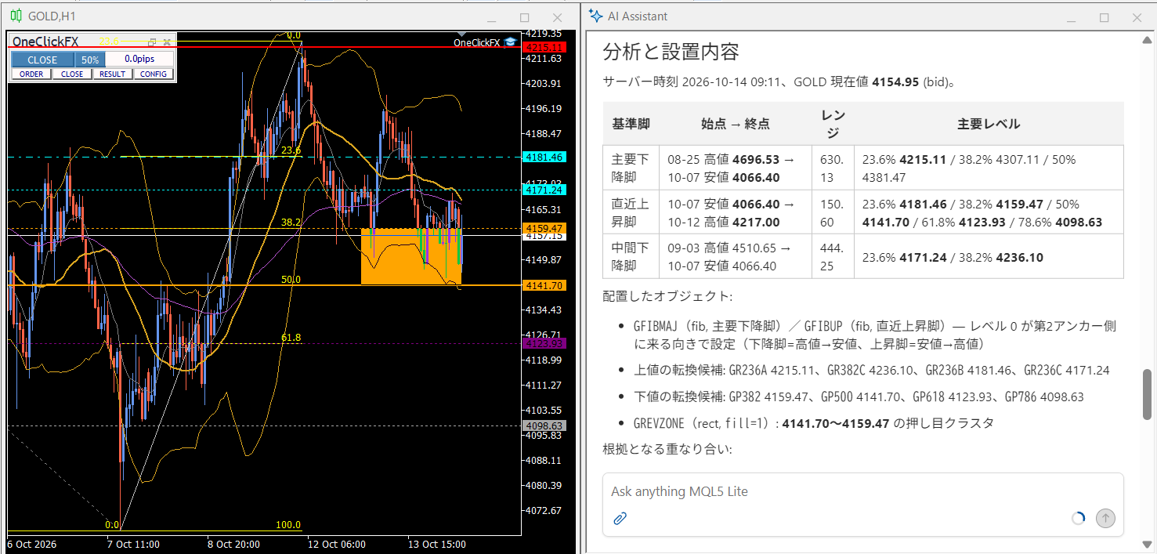Click the 中間下降脚 table cell
This screenshot has width=1157, height=554.
coord(631,257)
